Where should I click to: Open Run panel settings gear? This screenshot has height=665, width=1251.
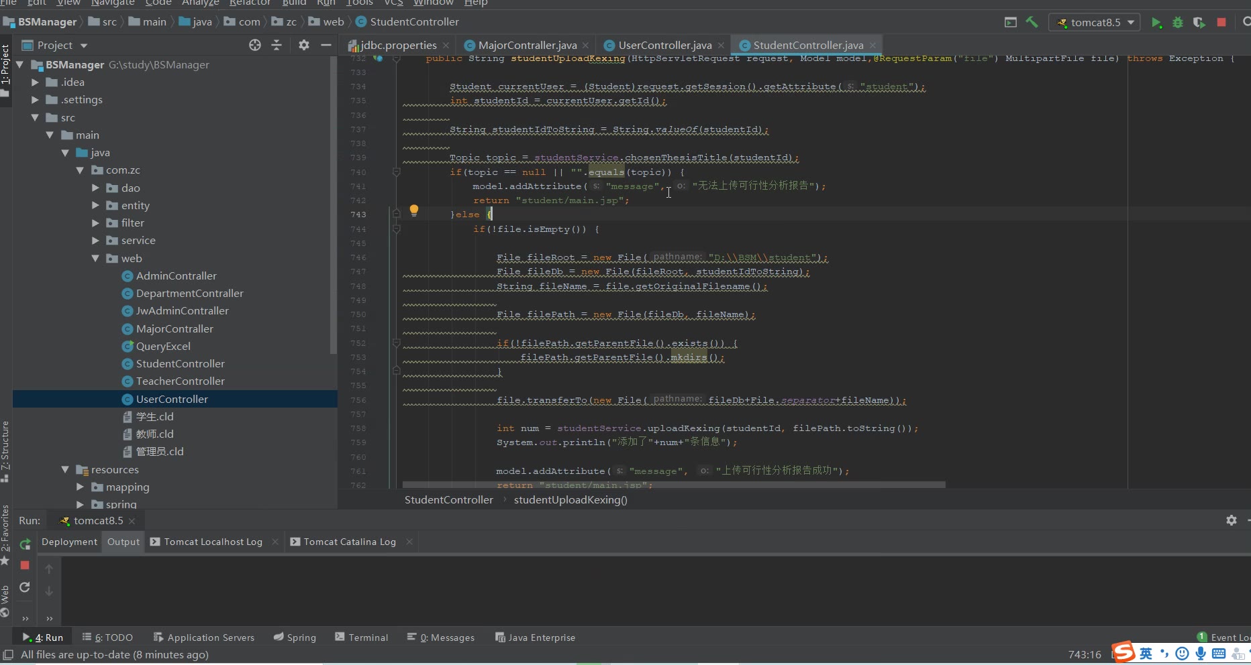coord(1231,520)
